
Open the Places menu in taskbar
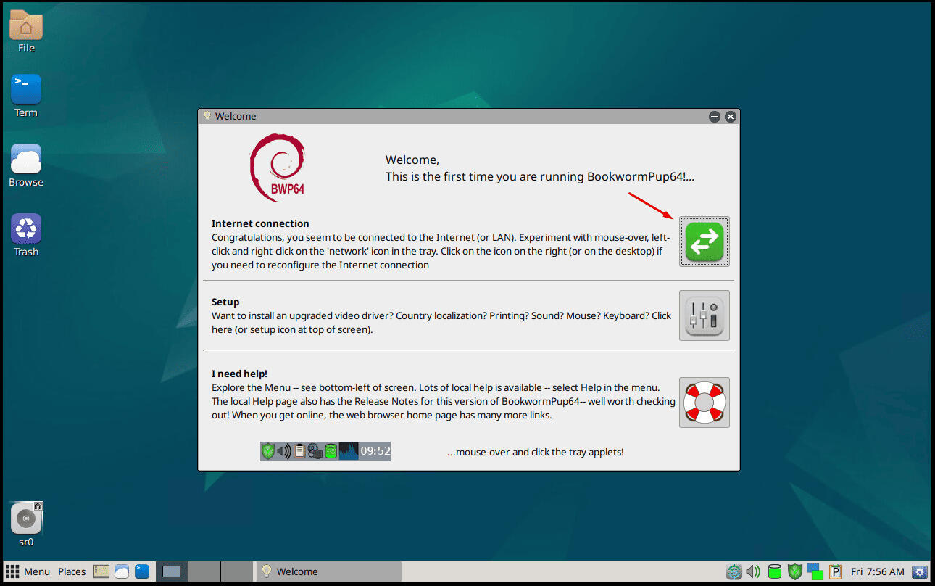click(72, 571)
